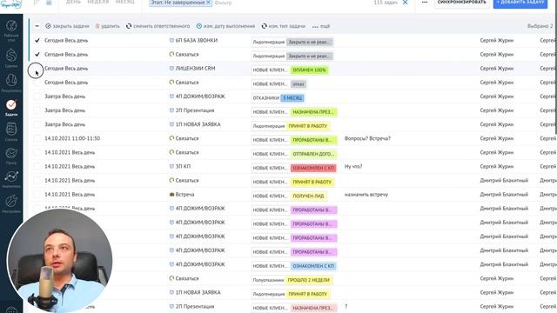Switch to the НЕДЕЛЯ calendar tab

98,2
